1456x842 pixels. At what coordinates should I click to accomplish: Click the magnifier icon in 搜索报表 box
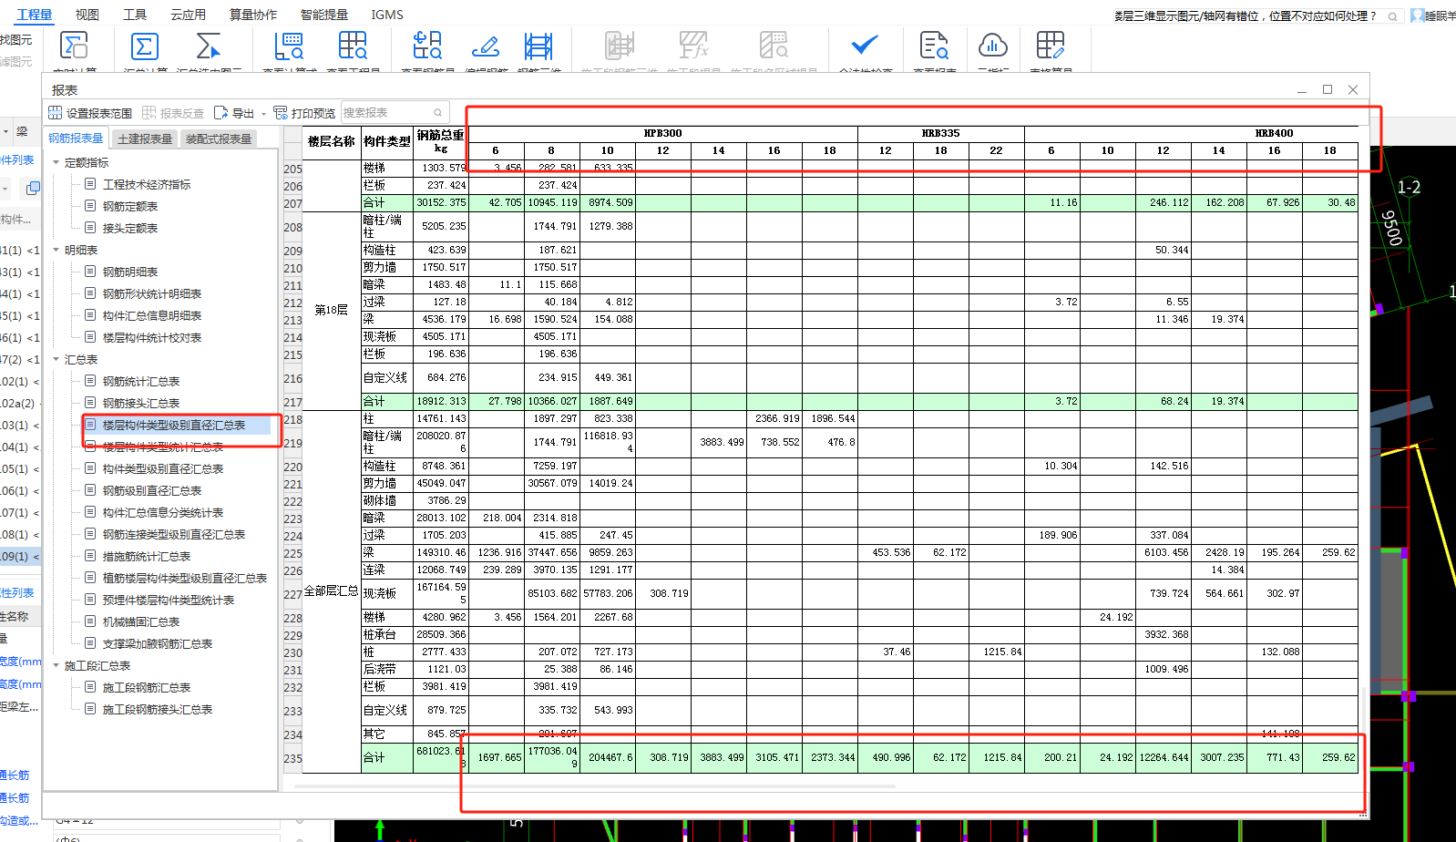(438, 113)
